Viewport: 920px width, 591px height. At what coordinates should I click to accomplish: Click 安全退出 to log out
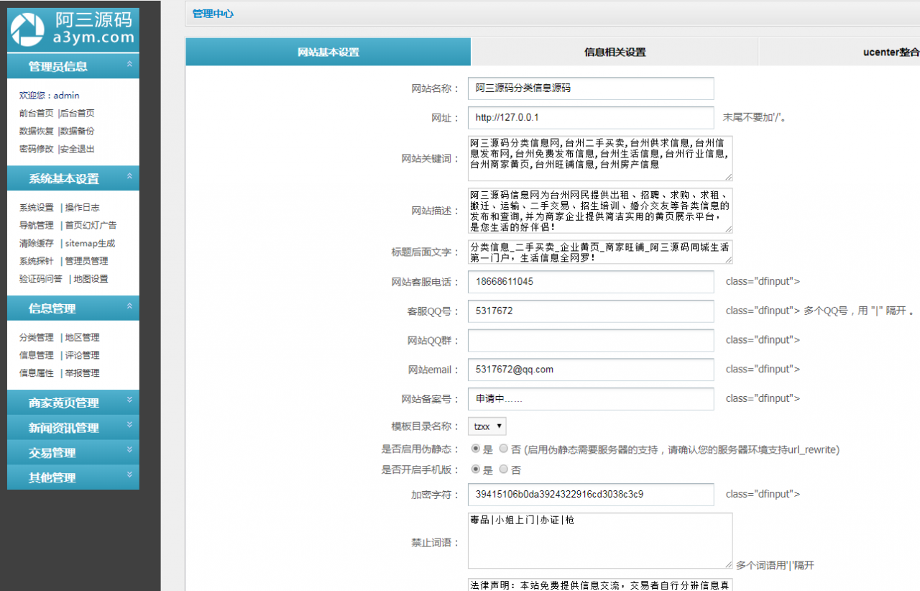[x=78, y=149]
